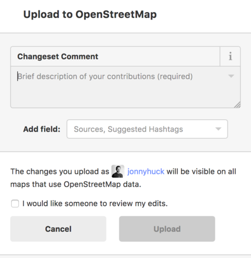The height and width of the screenshot is (258, 251).
Task: Cancel the OpenStreetMap upload
Action: (58, 229)
